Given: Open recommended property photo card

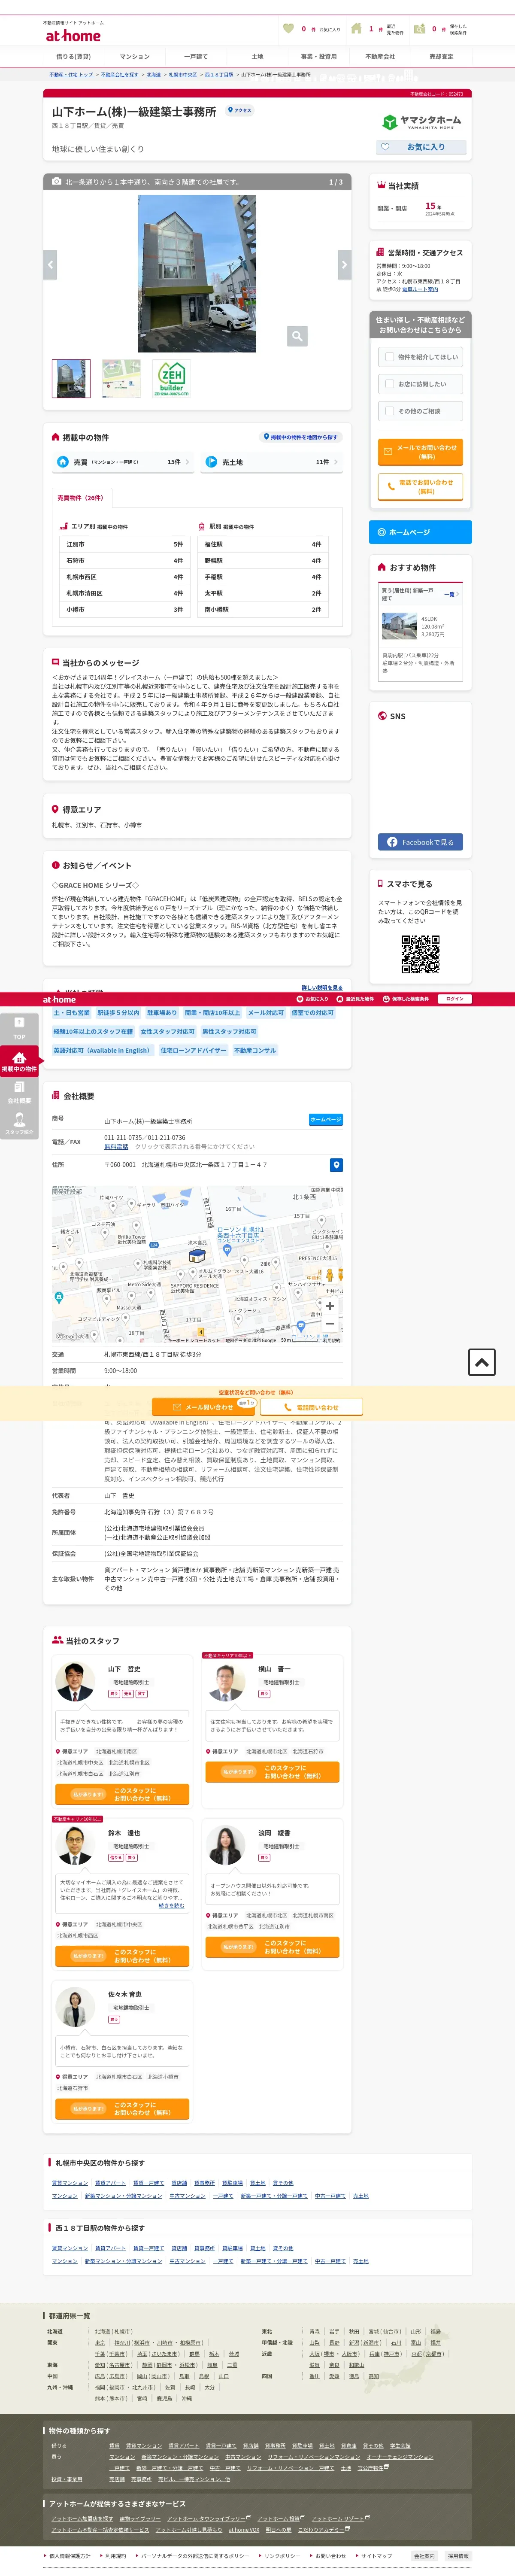Looking at the screenshot, I should [x=420, y=633].
